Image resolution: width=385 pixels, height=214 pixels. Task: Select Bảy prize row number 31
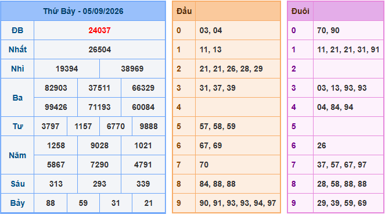[116, 203]
